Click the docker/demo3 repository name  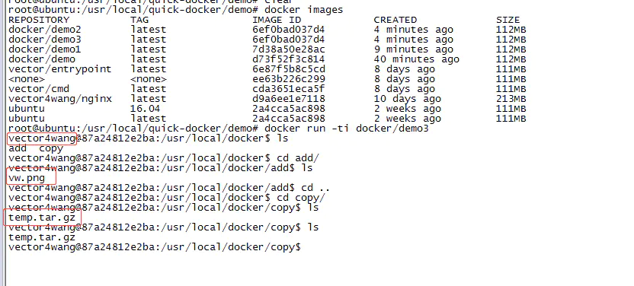[x=44, y=40]
